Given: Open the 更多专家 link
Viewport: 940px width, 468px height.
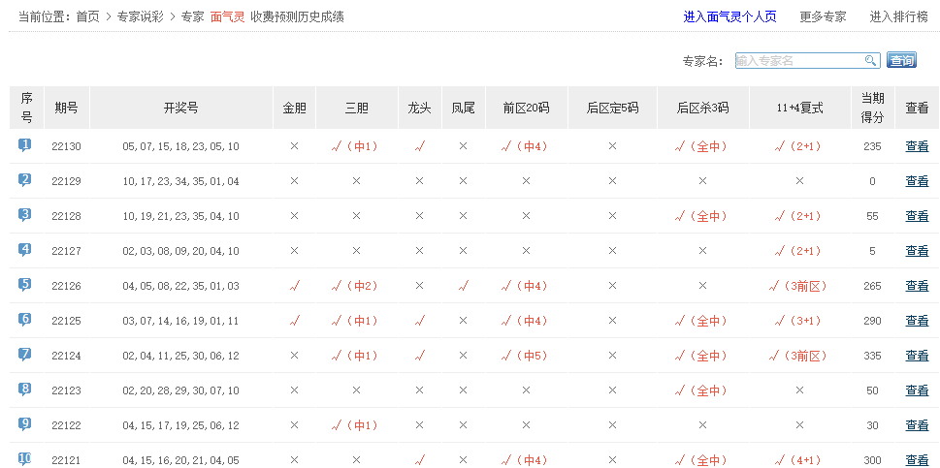Looking at the screenshot, I should pyautogui.click(x=823, y=16).
